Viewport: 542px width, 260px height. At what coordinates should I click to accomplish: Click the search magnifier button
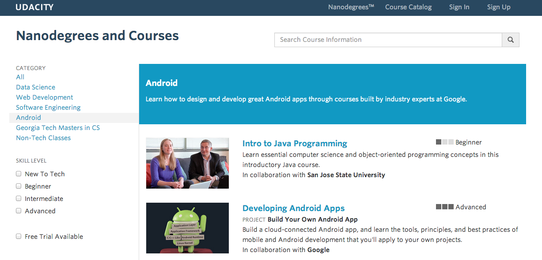click(x=511, y=40)
